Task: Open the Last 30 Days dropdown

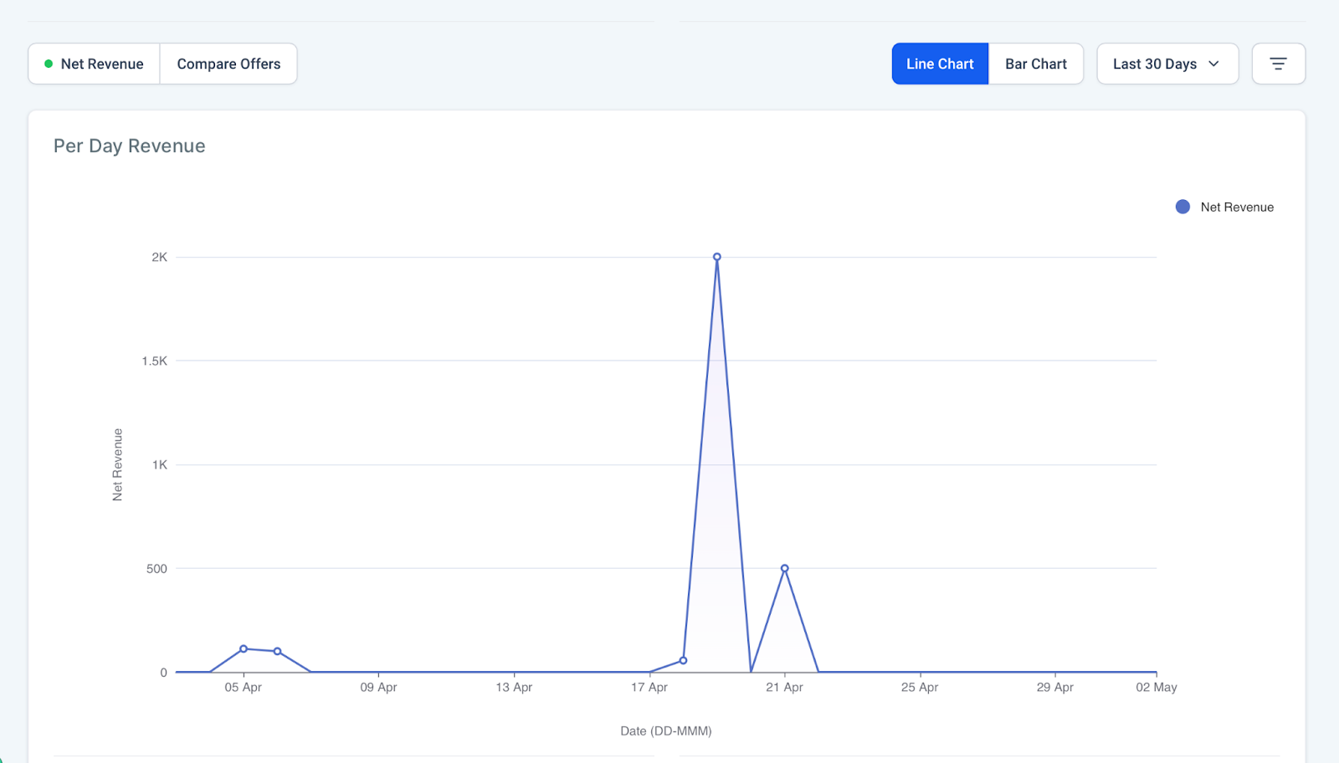Action: pyautogui.click(x=1167, y=64)
